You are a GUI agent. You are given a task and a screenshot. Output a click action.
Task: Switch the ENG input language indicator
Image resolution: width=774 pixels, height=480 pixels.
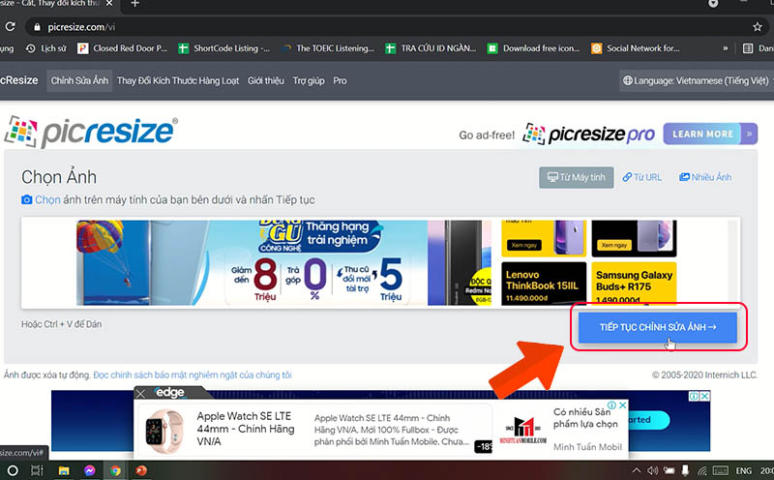point(743,470)
